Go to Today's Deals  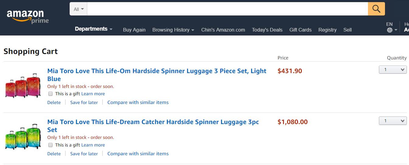pyautogui.click(x=267, y=30)
